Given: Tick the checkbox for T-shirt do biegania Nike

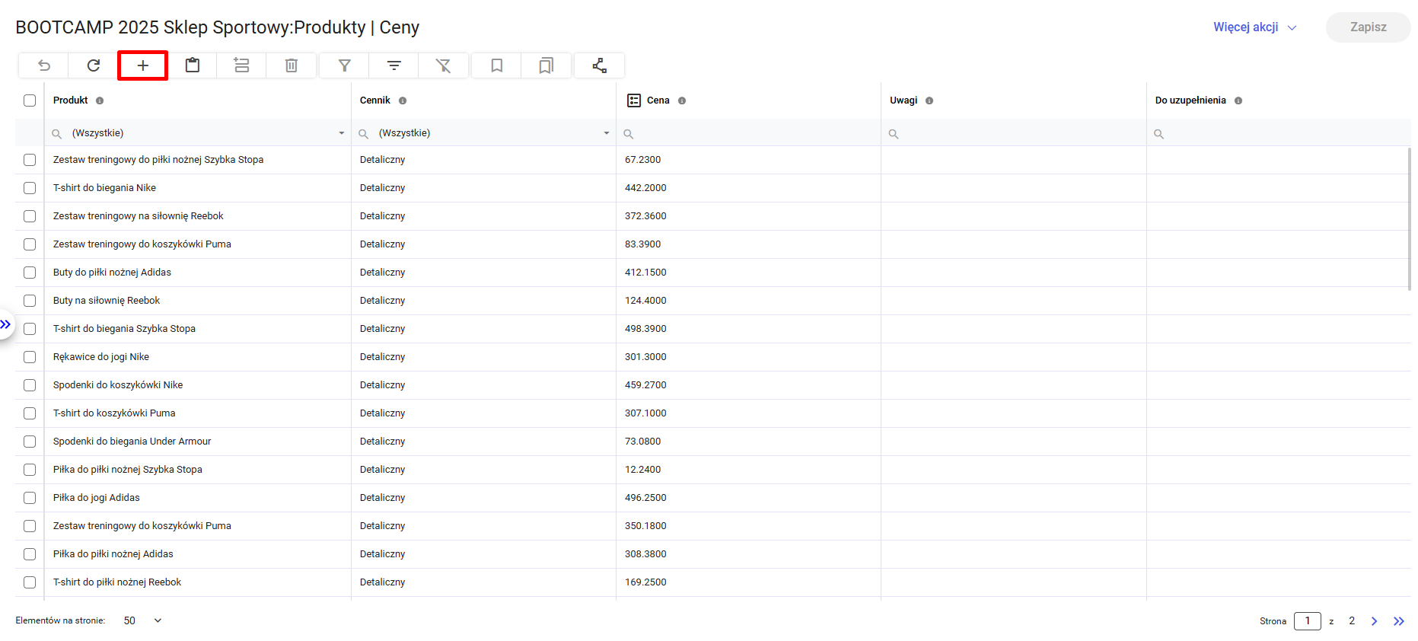Looking at the screenshot, I should point(30,188).
